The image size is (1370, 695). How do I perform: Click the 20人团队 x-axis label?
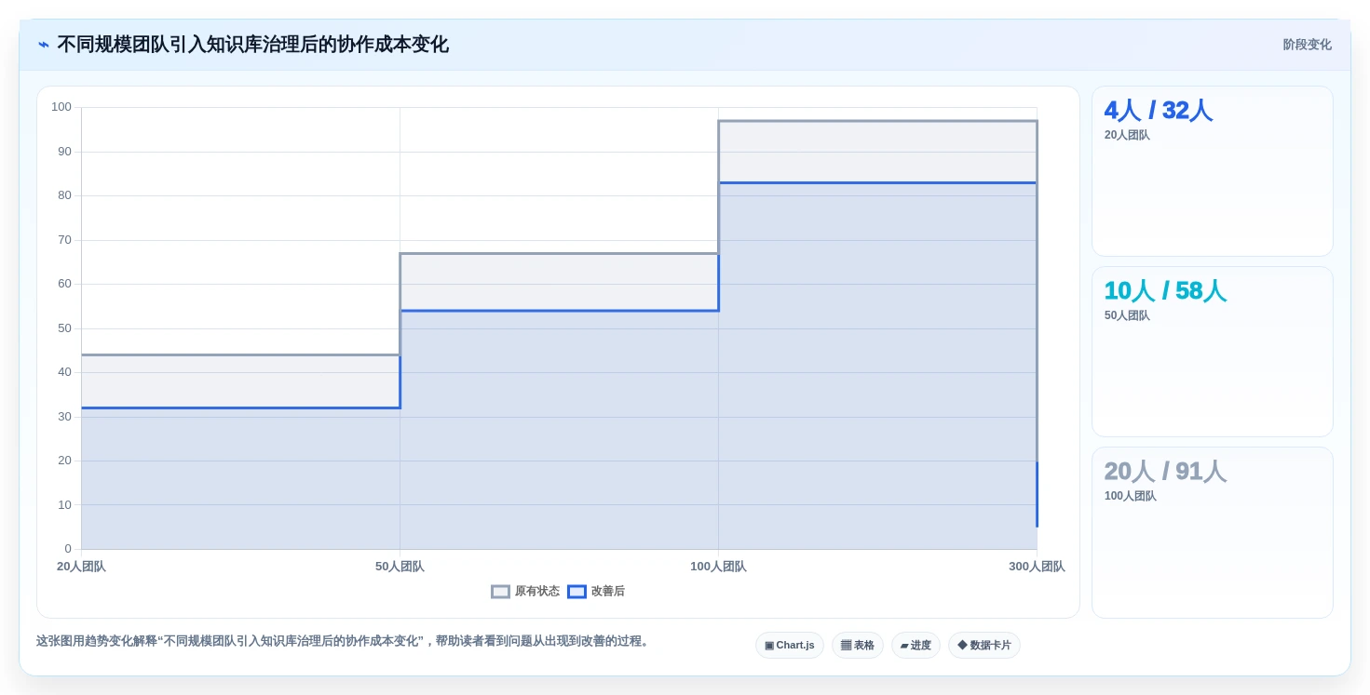pos(81,567)
